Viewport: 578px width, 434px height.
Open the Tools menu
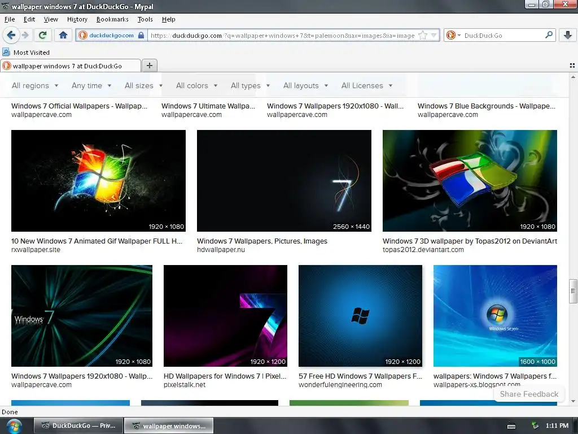coord(145,19)
